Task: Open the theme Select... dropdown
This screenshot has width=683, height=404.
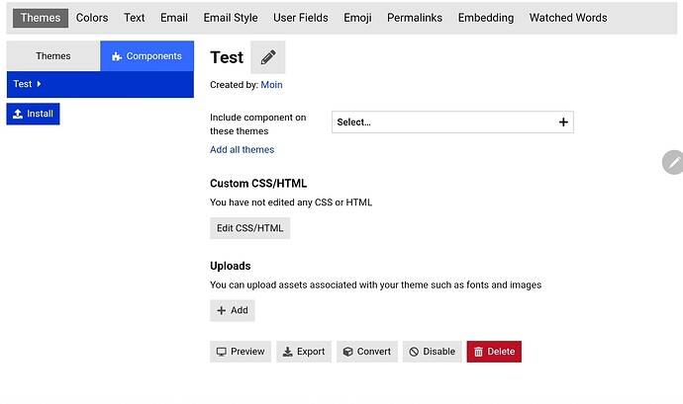Action: click(452, 122)
